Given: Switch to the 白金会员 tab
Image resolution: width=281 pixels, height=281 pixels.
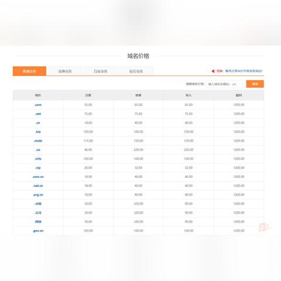Looking at the screenshot, I should click(x=101, y=71).
